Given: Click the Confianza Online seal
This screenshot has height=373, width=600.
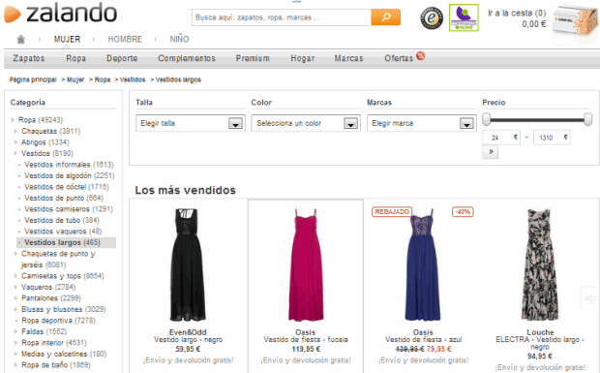Looking at the screenshot, I should [x=464, y=17].
